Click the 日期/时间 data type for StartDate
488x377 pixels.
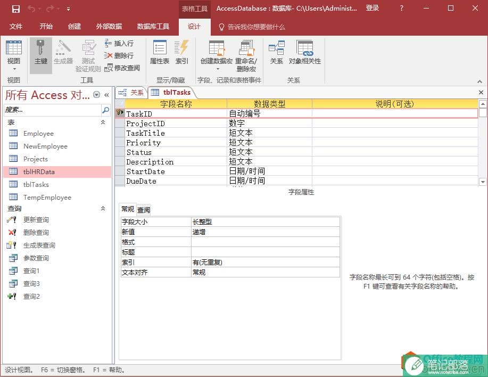[x=269, y=171]
